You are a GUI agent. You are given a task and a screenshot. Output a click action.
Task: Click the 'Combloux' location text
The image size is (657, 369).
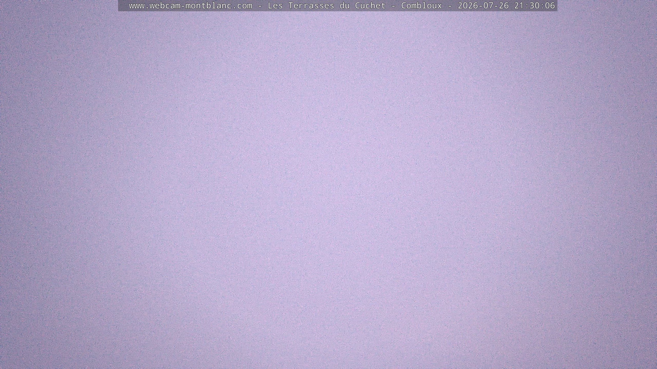pos(422,6)
